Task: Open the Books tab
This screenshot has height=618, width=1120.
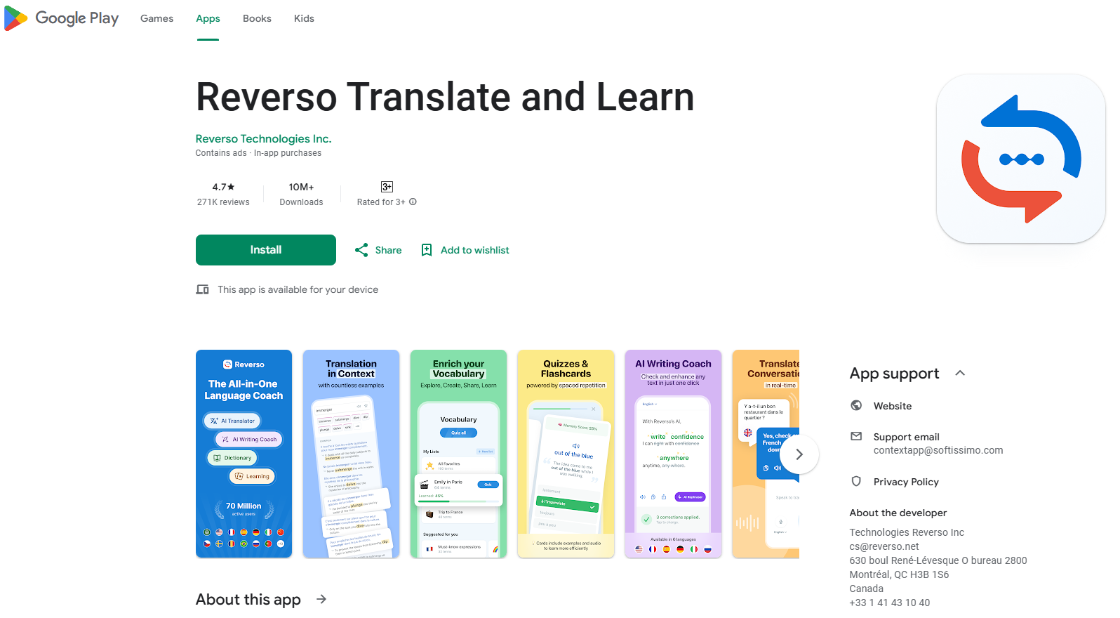Action: [x=257, y=18]
